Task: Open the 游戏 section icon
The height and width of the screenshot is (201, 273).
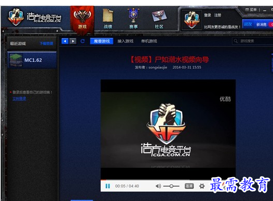Action: (x=82, y=19)
